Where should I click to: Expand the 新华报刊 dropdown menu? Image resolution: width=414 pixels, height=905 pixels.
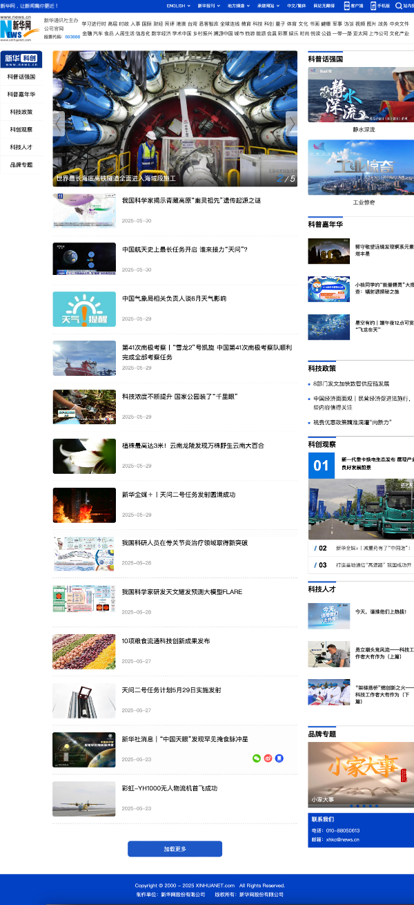[x=207, y=5]
